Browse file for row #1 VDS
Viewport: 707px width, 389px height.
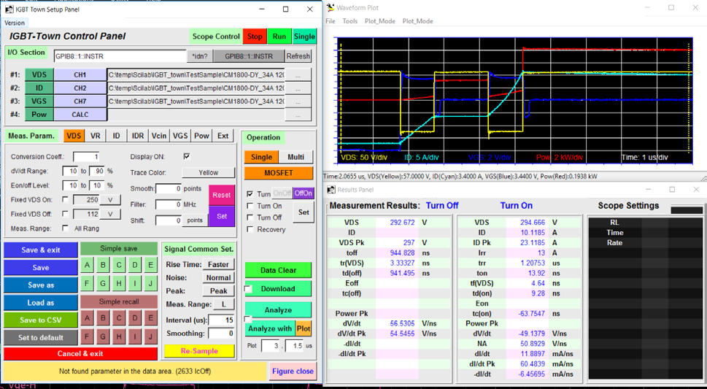click(298, 75)
